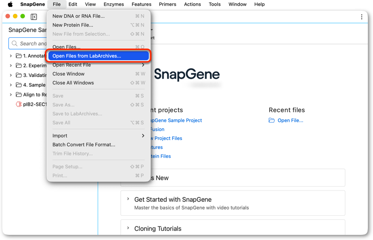The height and width of the screenshot is (240, 373).
Task: Click the Search sidebar input field
Action: (x=28, y=43)
